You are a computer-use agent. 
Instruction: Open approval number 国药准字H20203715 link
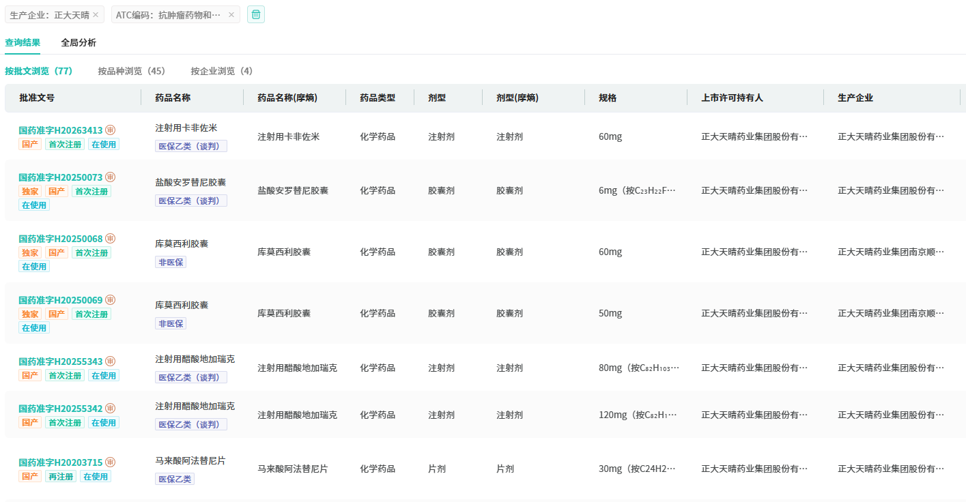[60, 462]
